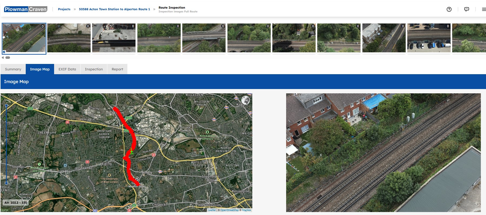
Task: Click the Projects breadcrumb link
Action: (64, 9)
